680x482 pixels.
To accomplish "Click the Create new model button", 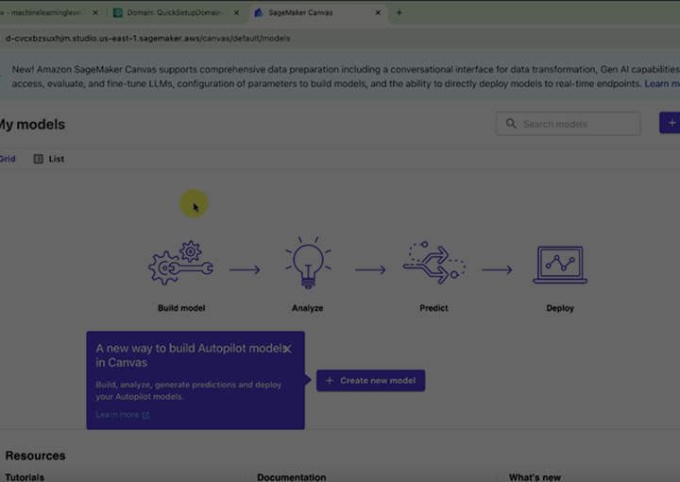I will pos(371,381).
